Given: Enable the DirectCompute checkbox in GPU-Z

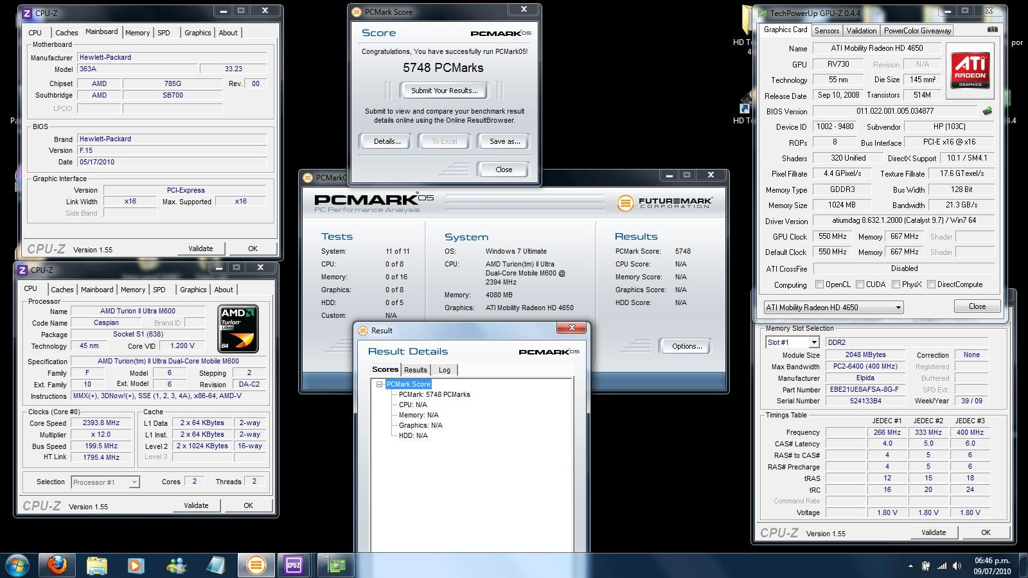Looking at the screenshot, I should point(931,285).
